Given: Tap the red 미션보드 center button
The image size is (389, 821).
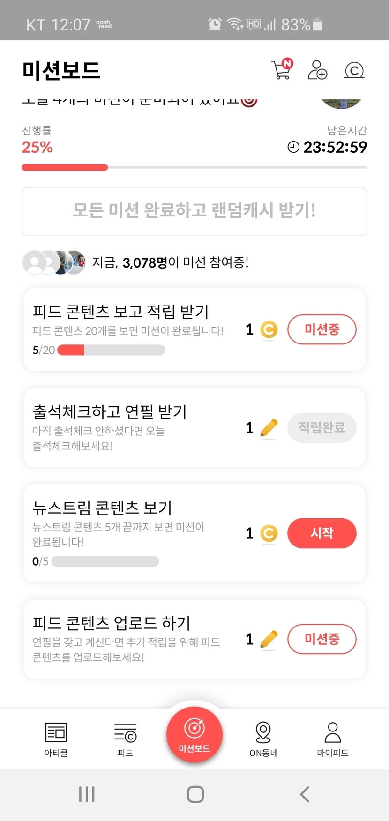Looking at the screenshot, I should pyautogui.click(x=194, y=734).
